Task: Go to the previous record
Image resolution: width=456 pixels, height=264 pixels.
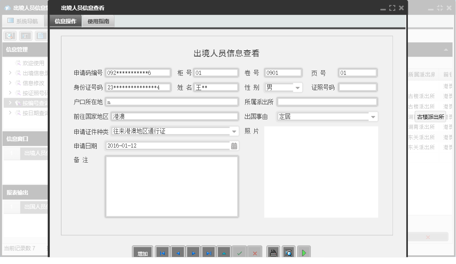Action: tap(178, 253)
